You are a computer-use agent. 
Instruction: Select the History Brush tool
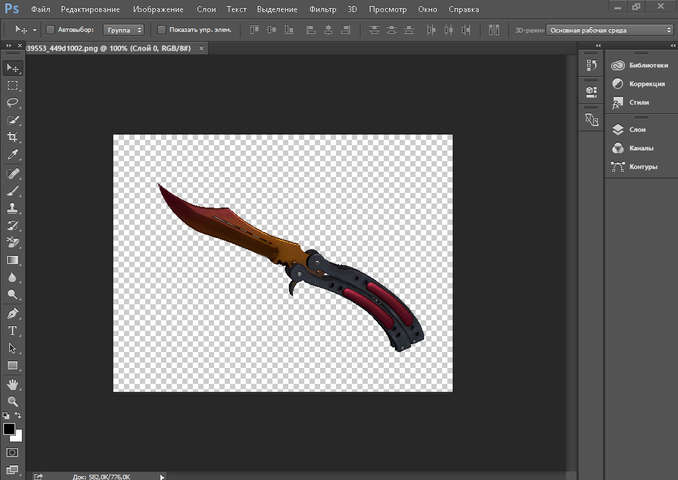13,225
